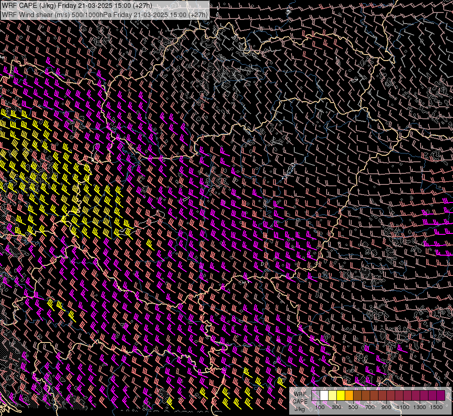Click the '900' legend value
Image resolution: width=453 pixels, height=416 pixels.
386,407
